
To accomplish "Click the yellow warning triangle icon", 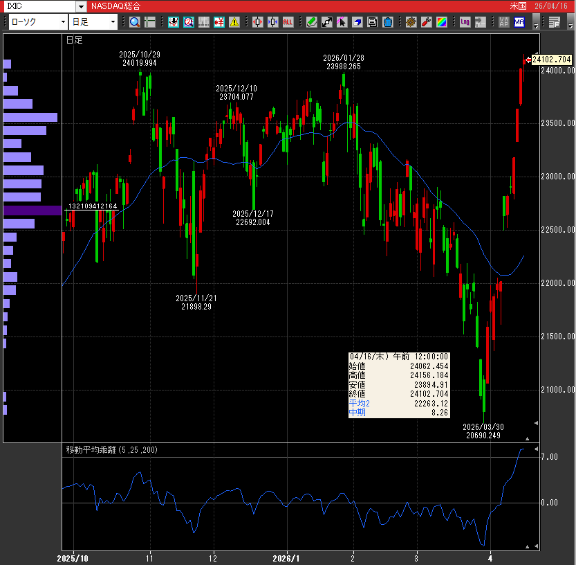I will click(234, 22).
